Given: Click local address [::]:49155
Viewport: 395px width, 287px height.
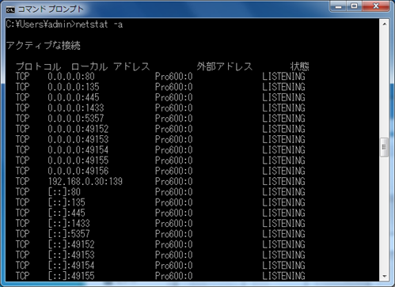Looking at the screenshot, I should [71, 276].
